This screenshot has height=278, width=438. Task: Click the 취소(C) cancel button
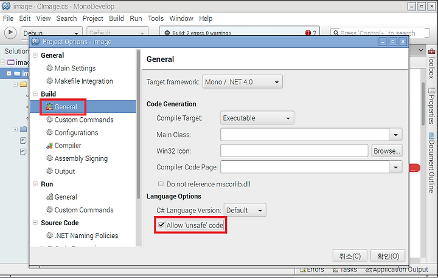(x=350, y=256)
